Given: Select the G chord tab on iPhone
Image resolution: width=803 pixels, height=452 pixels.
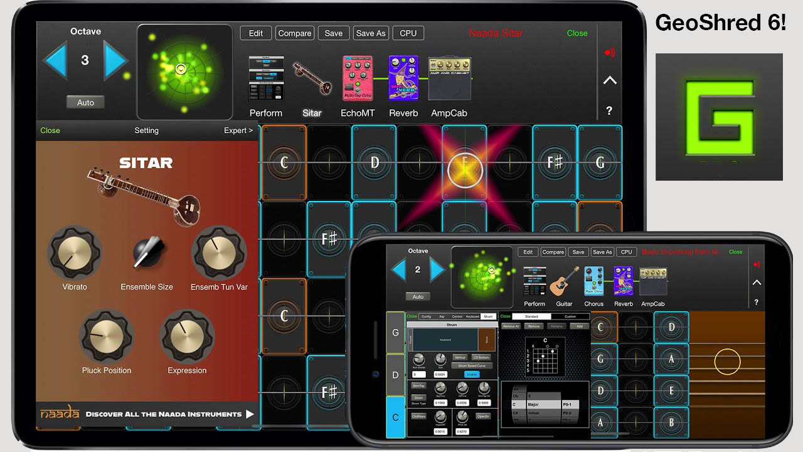Looking at the screenshot, I should click(x=396, y=333).
